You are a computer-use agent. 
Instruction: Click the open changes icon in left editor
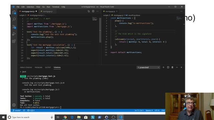click(89, 11)
